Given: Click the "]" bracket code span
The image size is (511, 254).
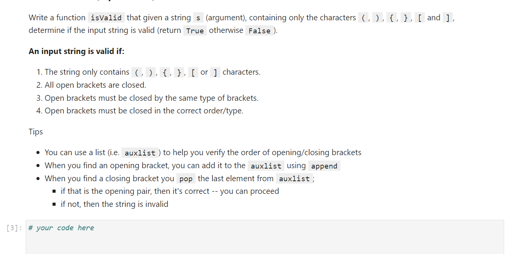Looking at the screenshot, I should click(448, 17).
